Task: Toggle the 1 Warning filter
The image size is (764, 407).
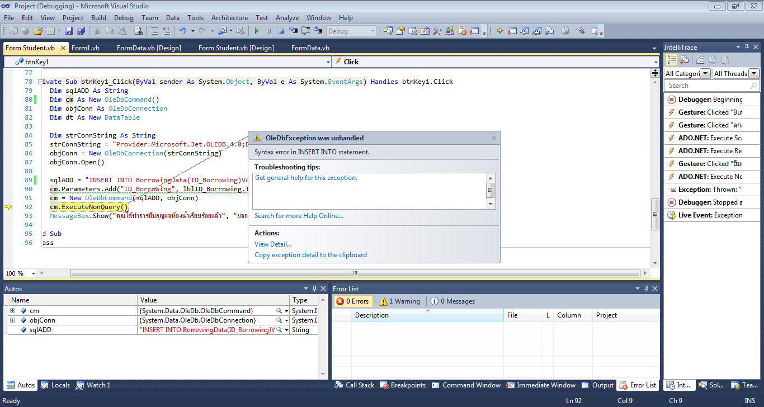Action: coord(399,301)
